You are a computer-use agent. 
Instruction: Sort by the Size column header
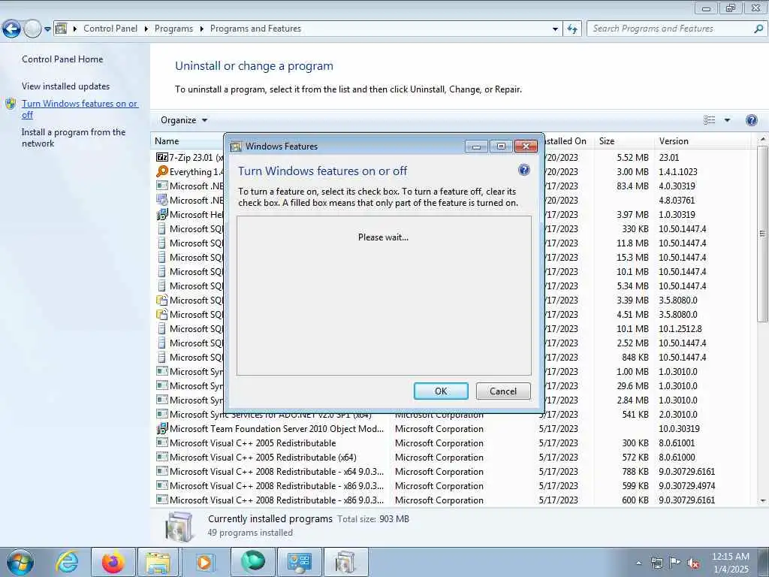[x=607, y=140]
